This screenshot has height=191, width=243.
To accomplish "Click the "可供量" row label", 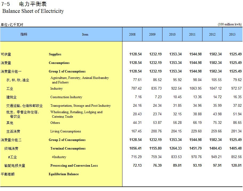I will [6, 54].
